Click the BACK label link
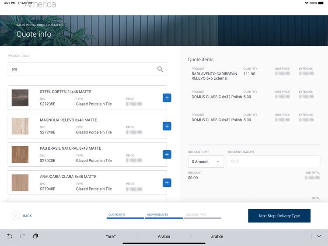328x246 pixels. [28, 216]
